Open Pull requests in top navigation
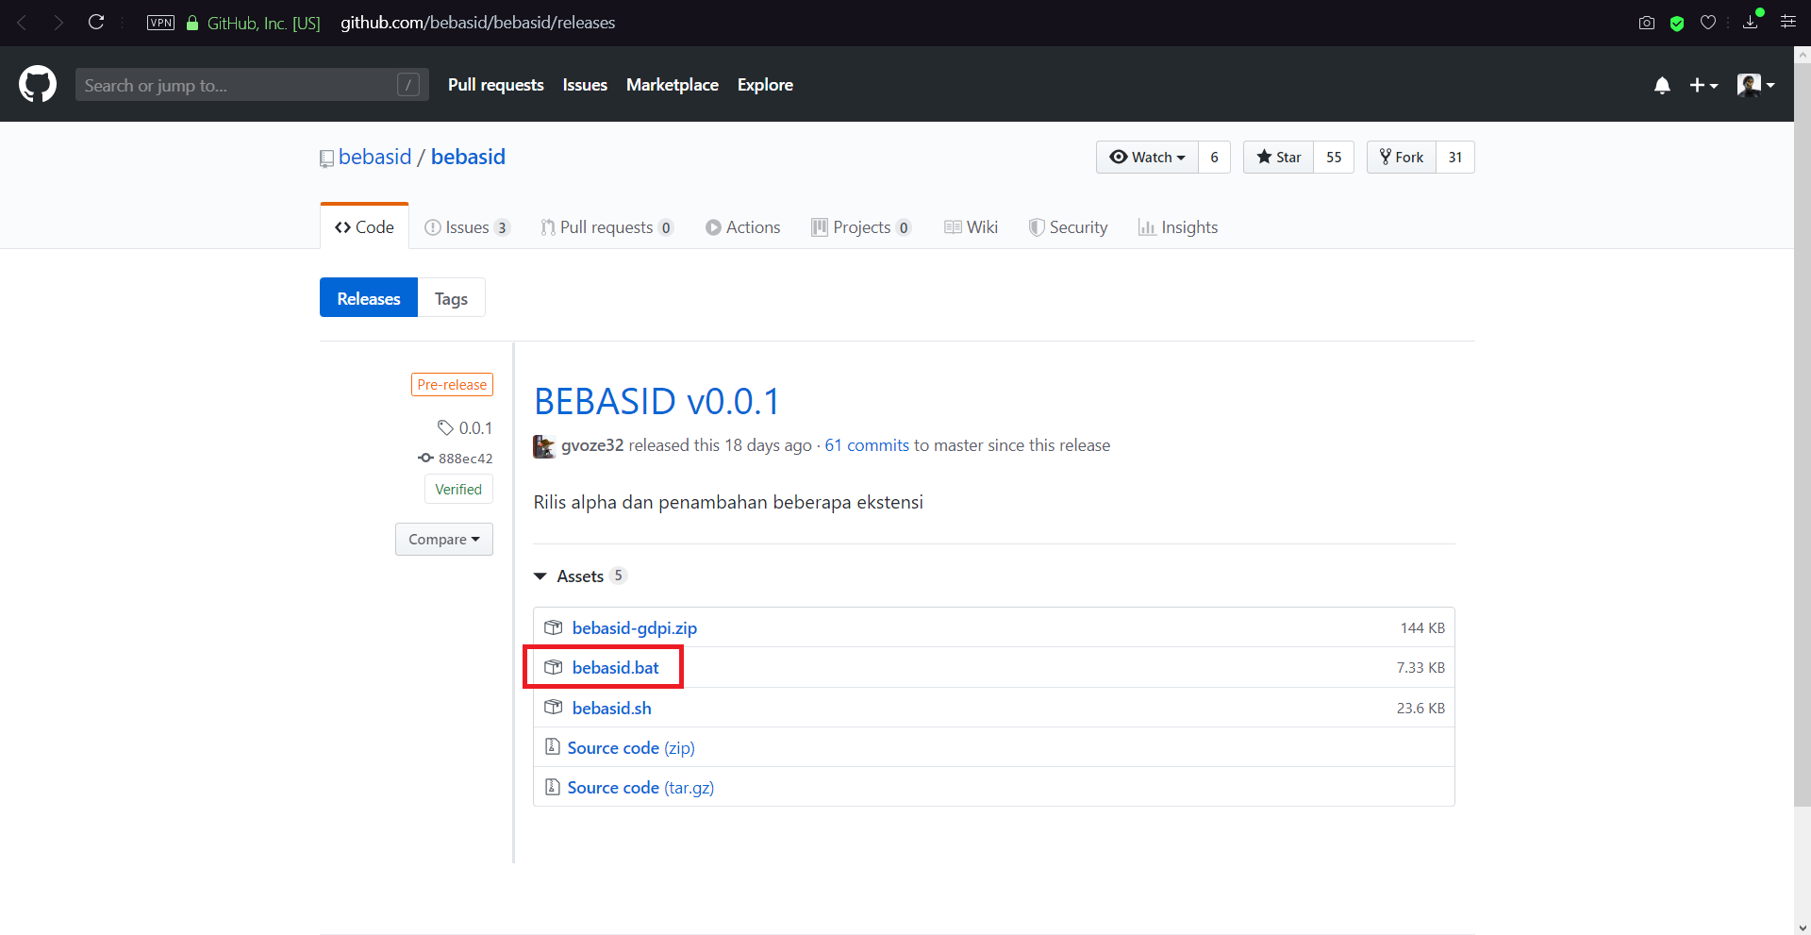Screen dimensions: 1811x935 pyautogui.click(x=496, y=85)
